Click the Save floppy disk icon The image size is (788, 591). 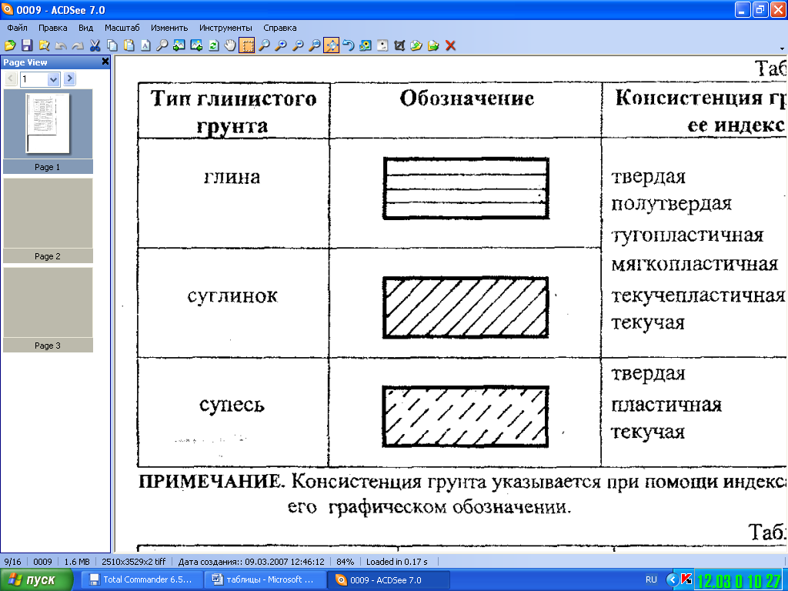coord(27,45)
